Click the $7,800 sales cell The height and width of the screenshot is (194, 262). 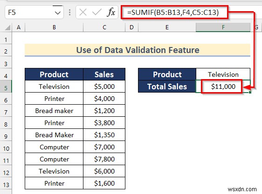(x=104, y=159)
